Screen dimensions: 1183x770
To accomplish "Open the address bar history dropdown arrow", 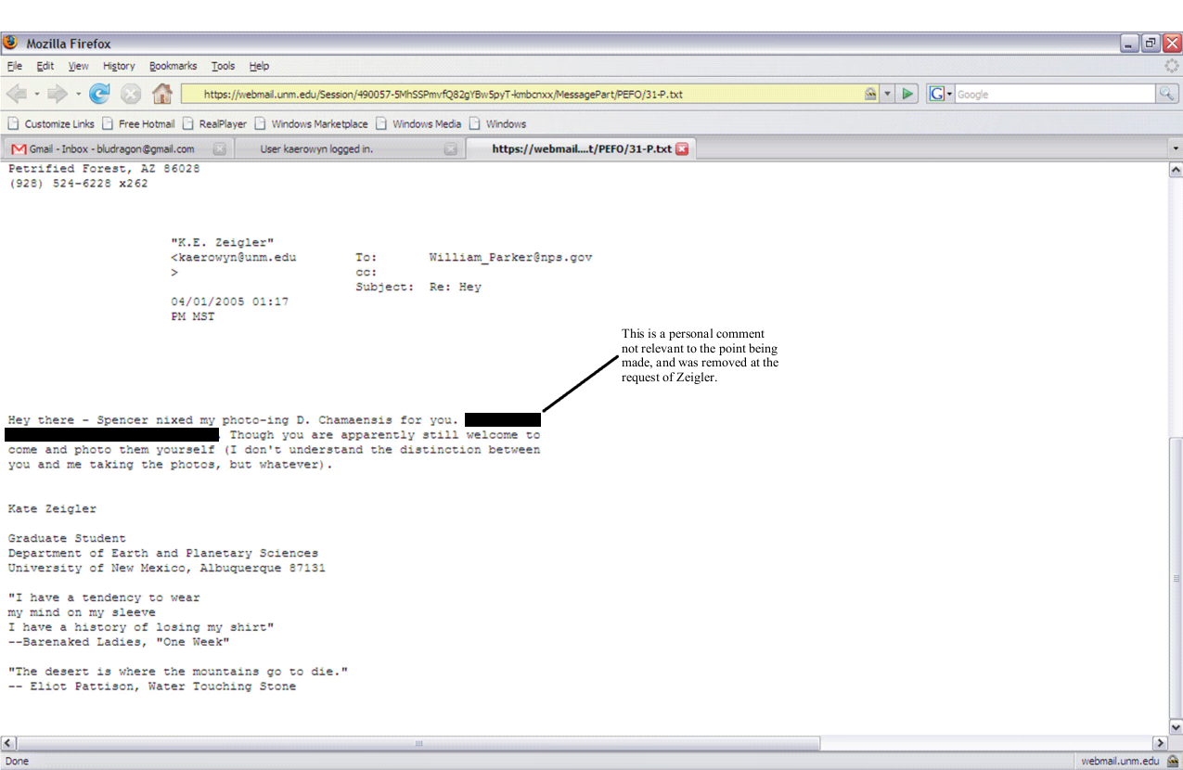I will pyautogui.click(x=887, y=94).
